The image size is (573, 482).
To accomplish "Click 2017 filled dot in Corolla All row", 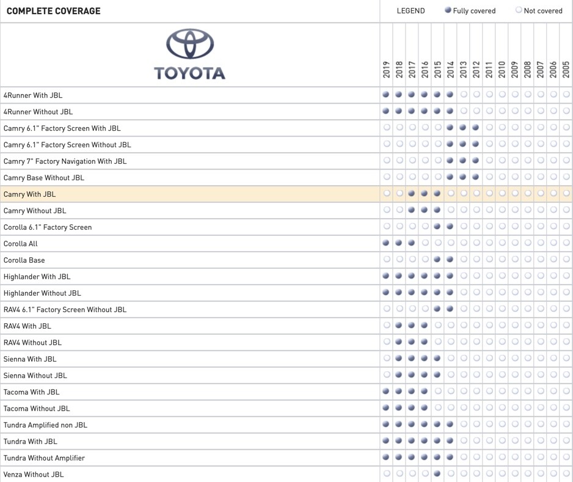I will pyautogui.click(x=412, y=243).
